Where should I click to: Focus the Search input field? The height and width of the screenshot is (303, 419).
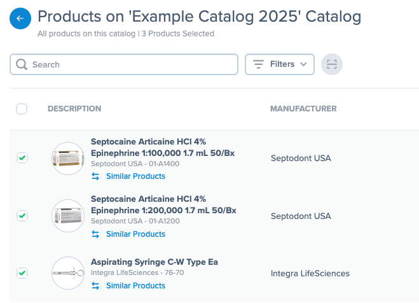tap(124, 64)
